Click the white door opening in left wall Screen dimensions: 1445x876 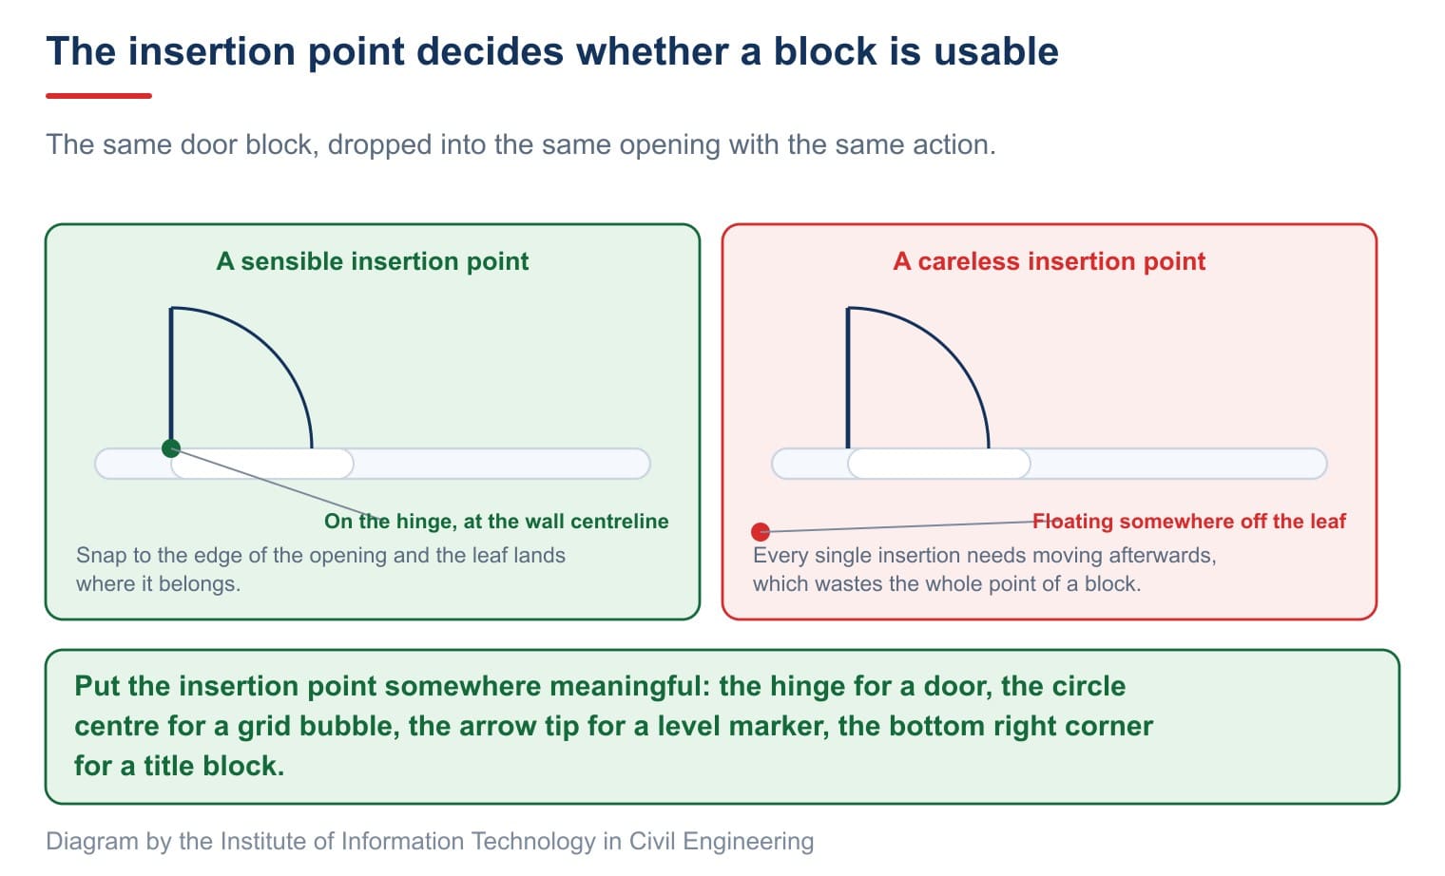coord(262,464)
